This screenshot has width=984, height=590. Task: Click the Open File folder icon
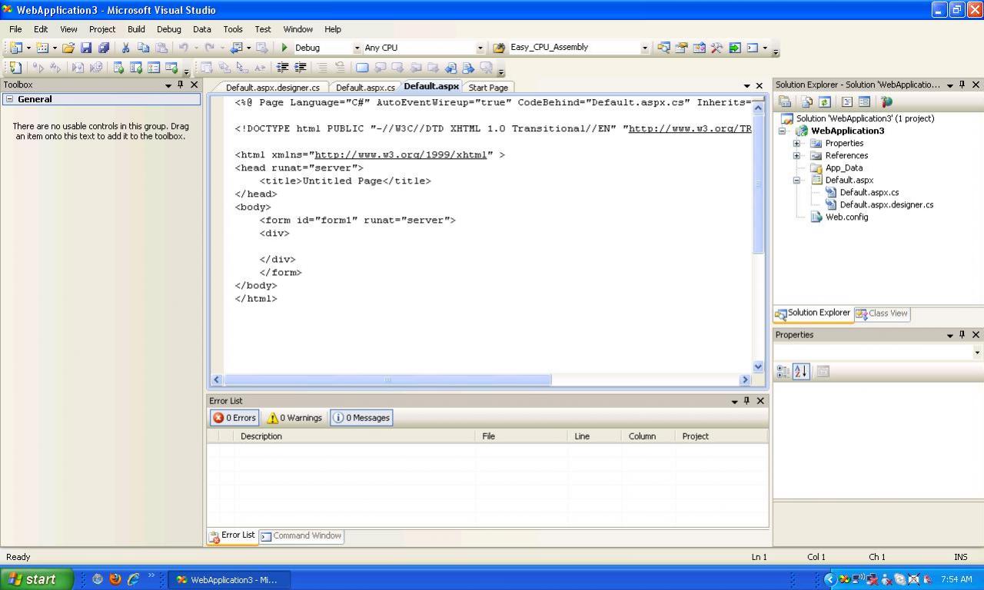[68, 48]
